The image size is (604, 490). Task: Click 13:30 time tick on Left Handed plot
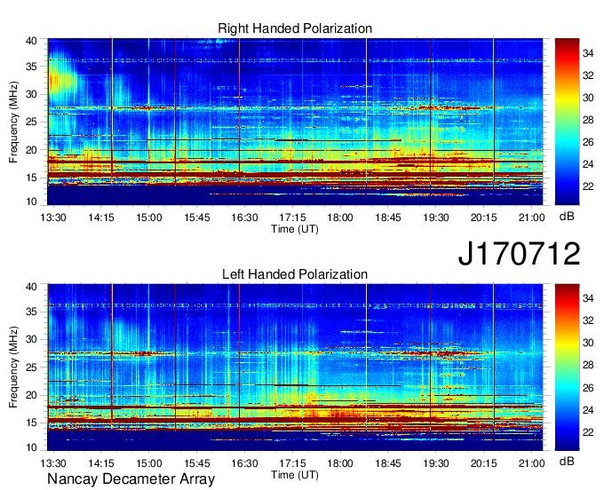[x=53, y=463]
